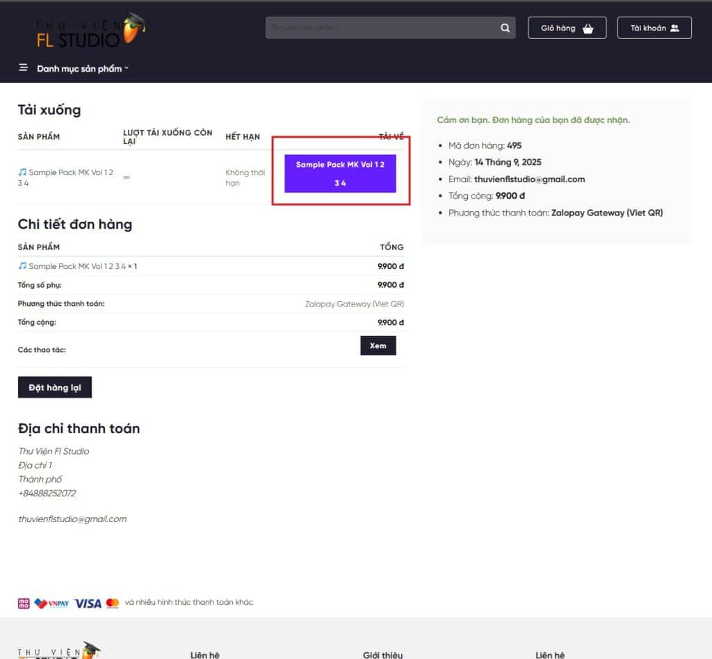The height and width of the screenshot is (659, 712).
Task: Click the music note icon in download row
Action: (22, 172)
